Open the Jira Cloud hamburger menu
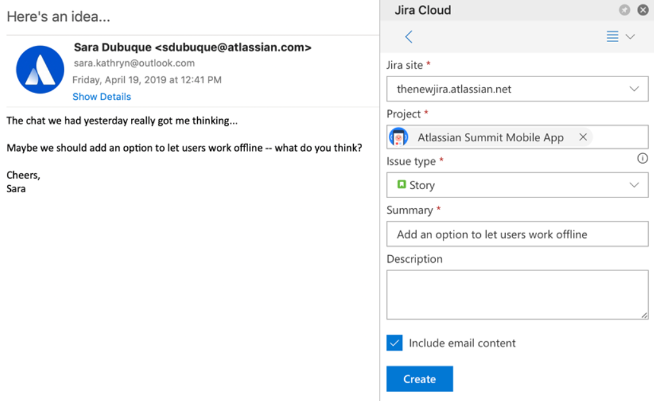654x401 pixels. [612, 36]
